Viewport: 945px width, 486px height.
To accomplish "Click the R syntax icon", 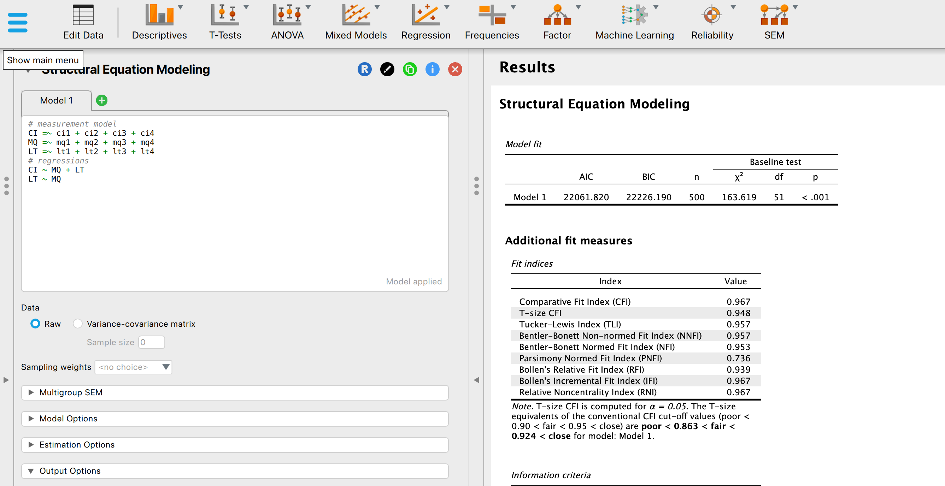I will pos(364,69).
